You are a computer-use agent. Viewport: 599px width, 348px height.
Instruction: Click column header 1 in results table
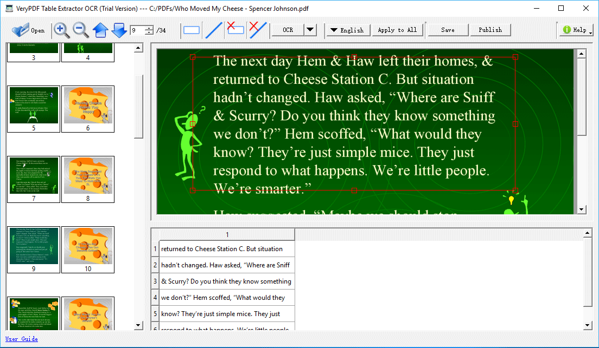pos(227,235)
